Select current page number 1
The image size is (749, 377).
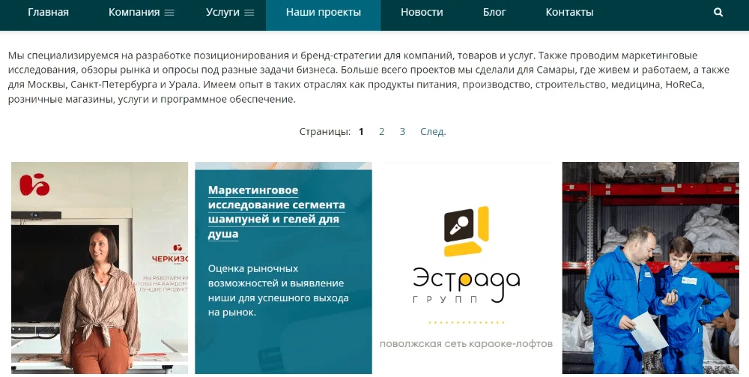tap(361, 131)
